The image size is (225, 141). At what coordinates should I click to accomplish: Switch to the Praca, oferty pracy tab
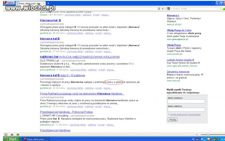pos(31,3)
